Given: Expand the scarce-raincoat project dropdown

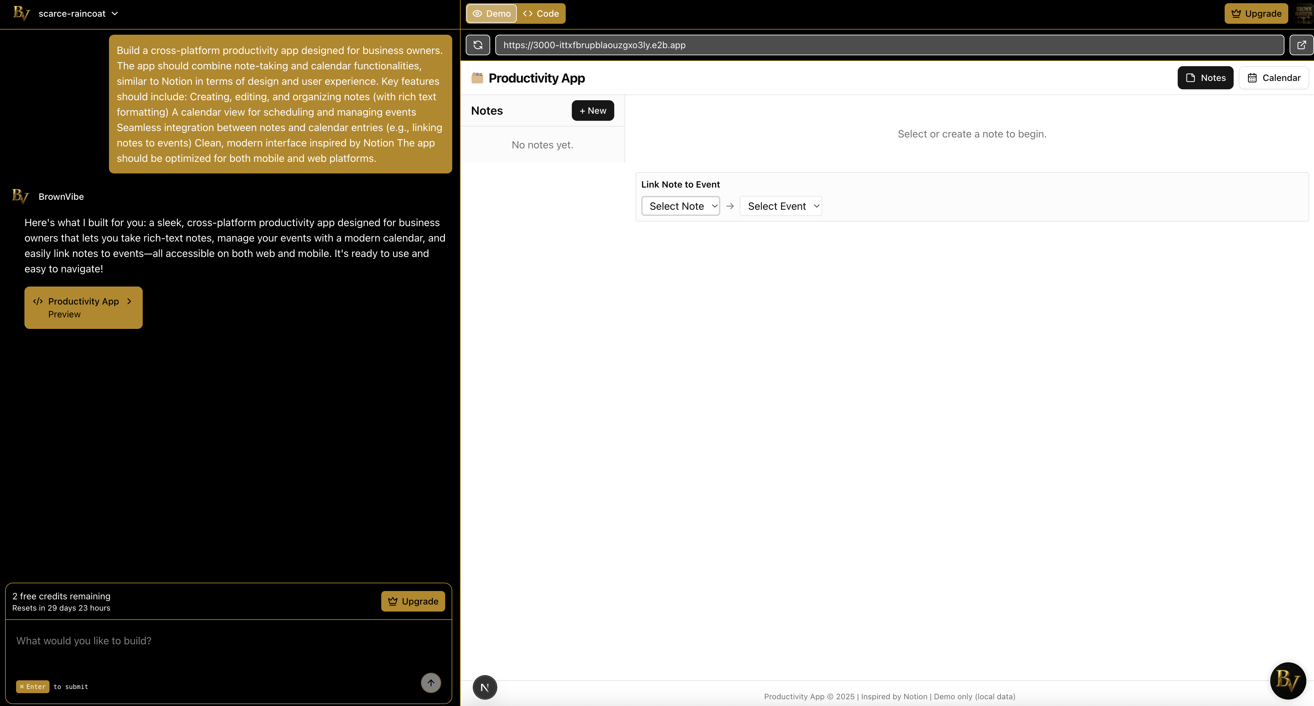Looking at the screenshot, I should coord(78,14).
